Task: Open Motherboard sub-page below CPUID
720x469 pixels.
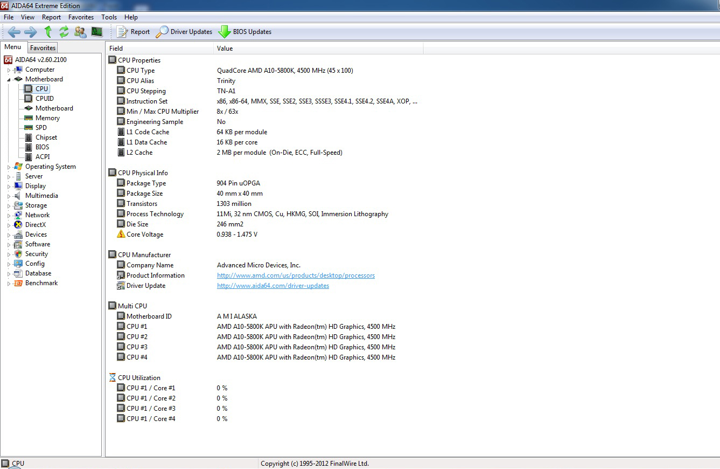Action: 49,108
